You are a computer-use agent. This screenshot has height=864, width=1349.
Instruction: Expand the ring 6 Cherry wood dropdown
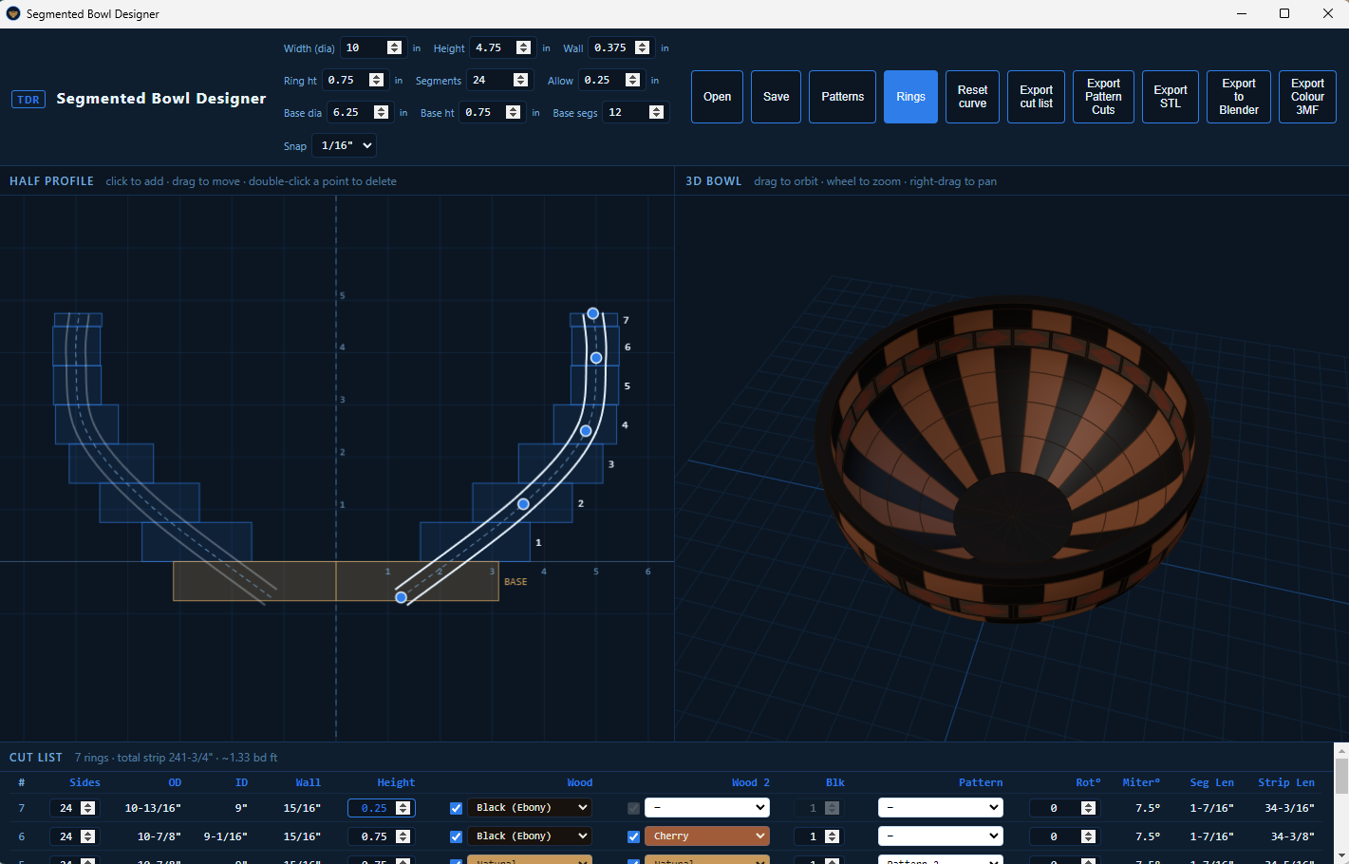[707, 836]
